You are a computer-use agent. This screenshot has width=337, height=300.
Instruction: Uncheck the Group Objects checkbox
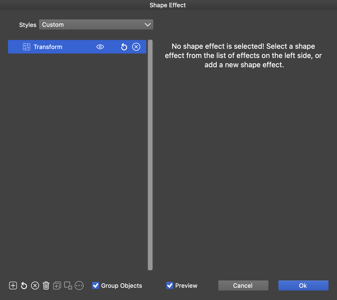pos(96,285)
